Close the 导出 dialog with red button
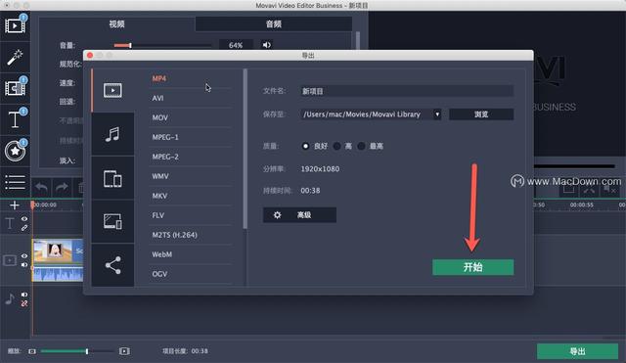This screenshot has height=363, width=626. 90,55
